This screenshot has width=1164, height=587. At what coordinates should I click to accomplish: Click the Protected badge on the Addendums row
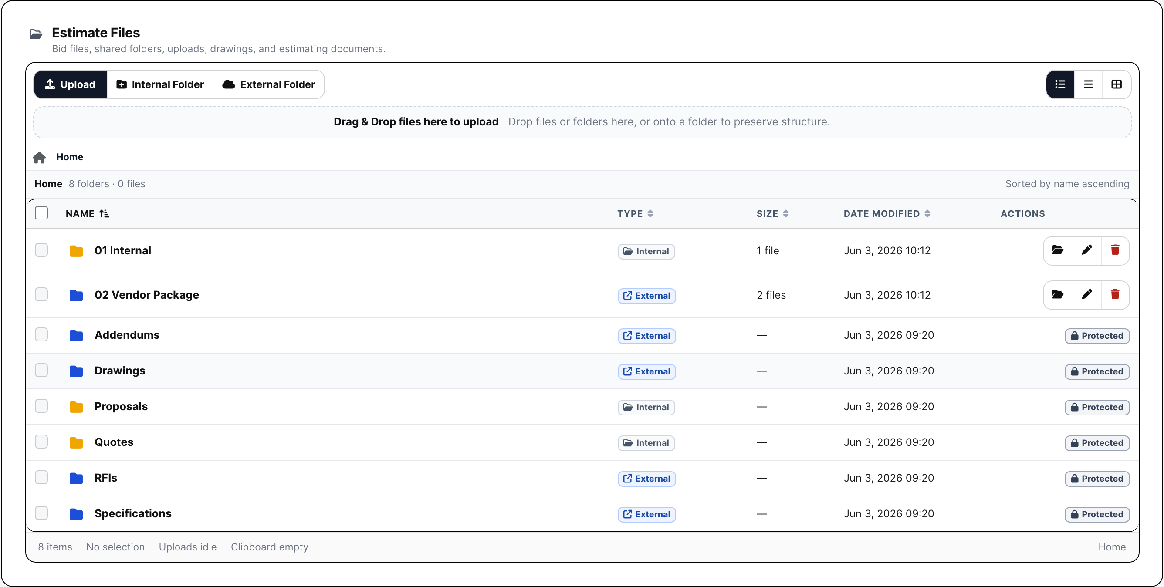click(x=1097, y=336)
